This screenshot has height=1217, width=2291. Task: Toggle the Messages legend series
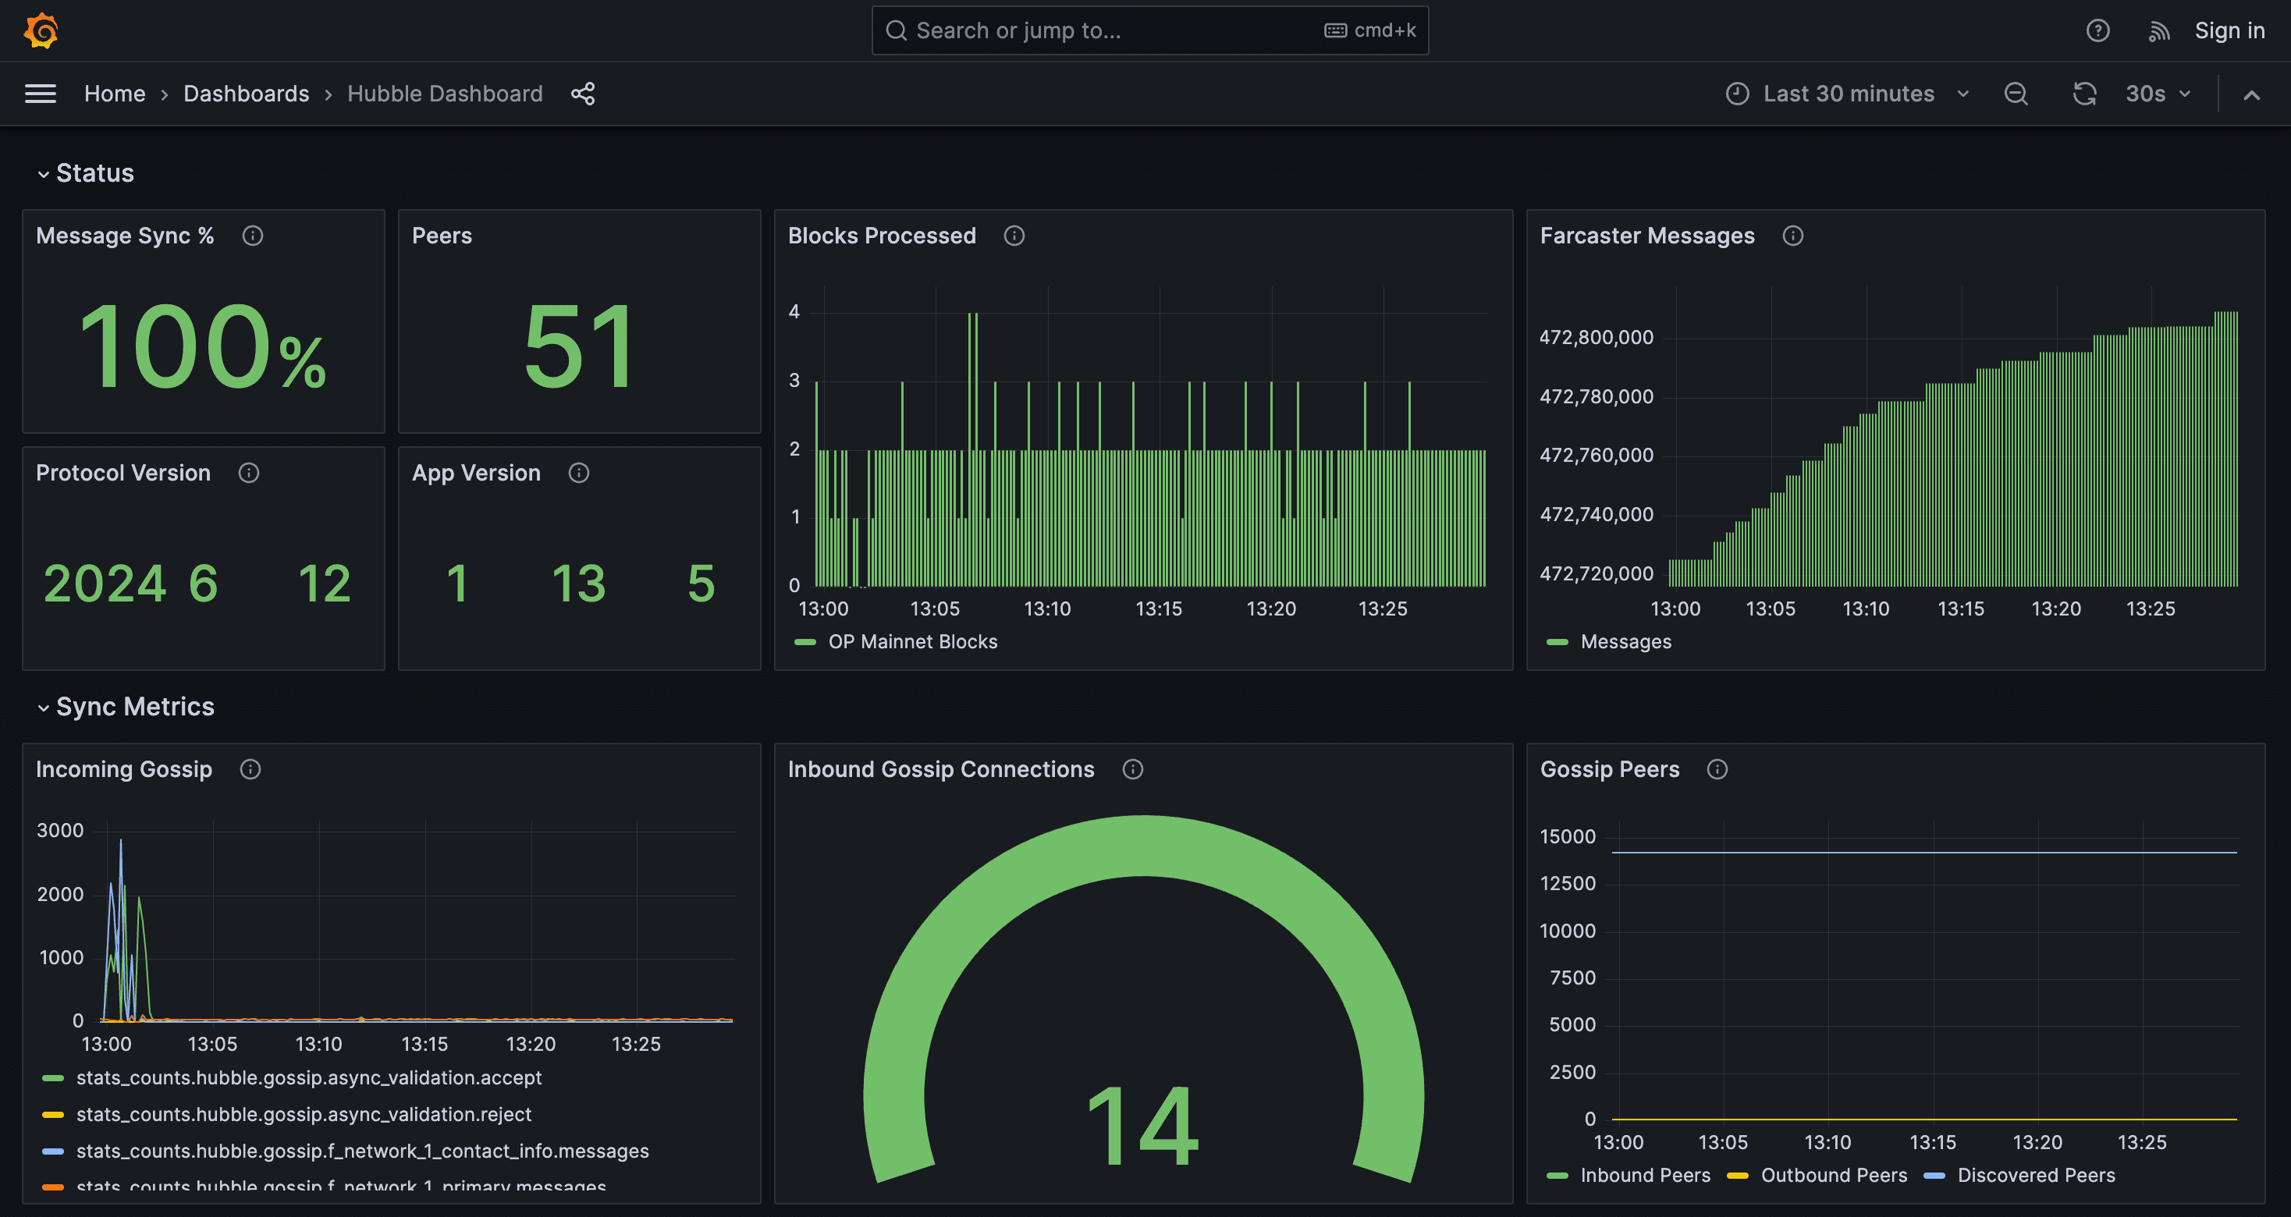click(x=1625, y=642)
